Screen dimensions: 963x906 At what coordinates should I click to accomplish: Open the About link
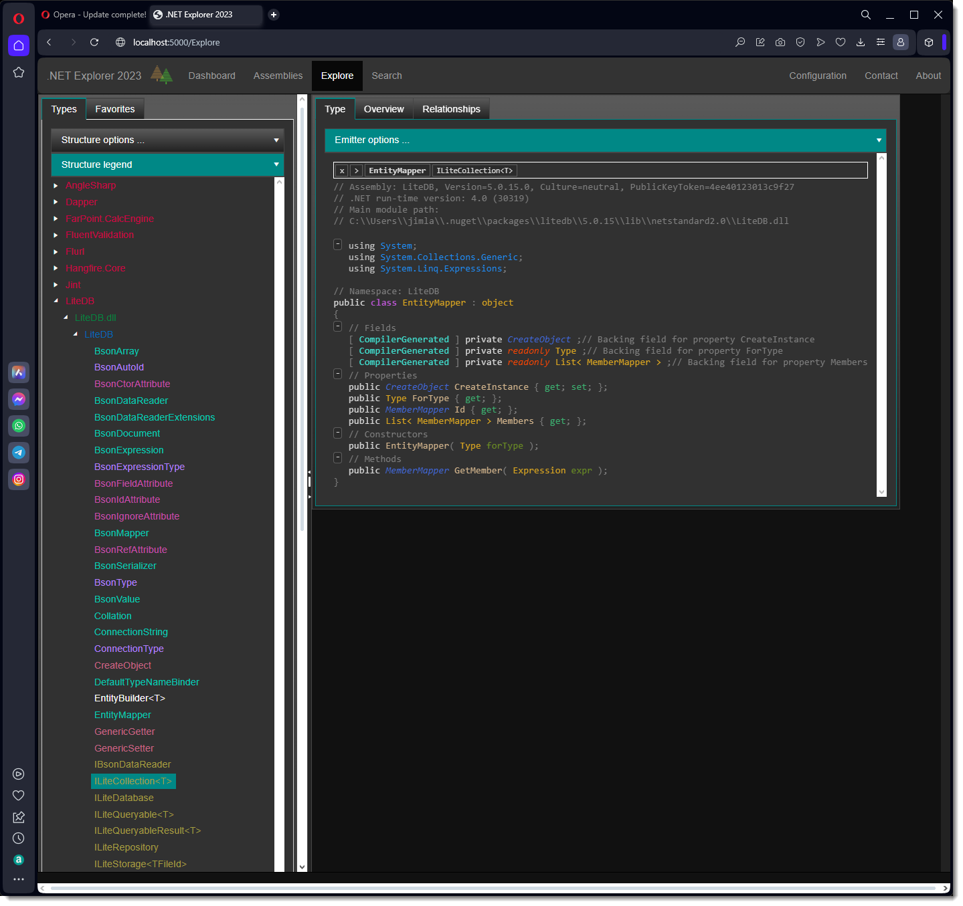[x=928, y=76]
